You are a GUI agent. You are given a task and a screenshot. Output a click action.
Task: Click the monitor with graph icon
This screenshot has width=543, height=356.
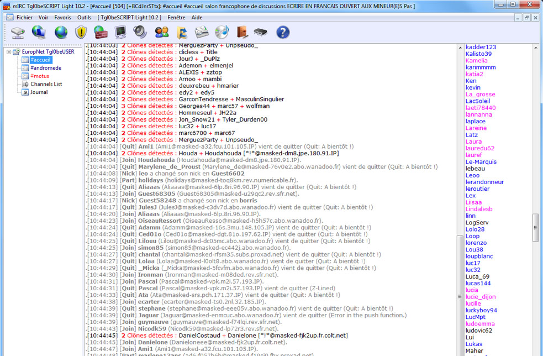click(120, 32)
